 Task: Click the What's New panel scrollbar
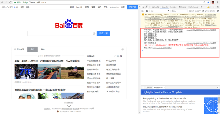point(219,100)
